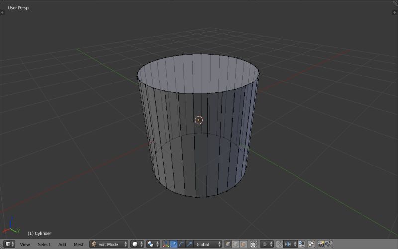398x249 pixels.
Task: Open the editor type selector cube
Action: click(10, 244)
